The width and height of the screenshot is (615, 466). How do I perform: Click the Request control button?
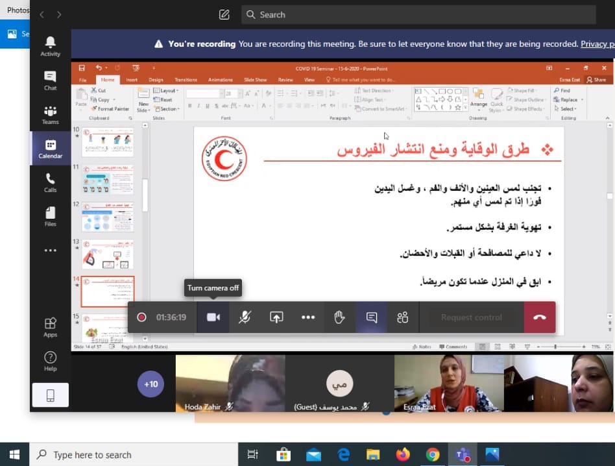[x=471, y=317]
